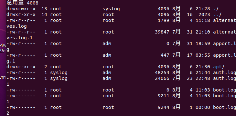The width and height of the screenshot is (236, 116).
Task: Click the "auth.log" filename on the 48254 row
Action: pos(225,73)
